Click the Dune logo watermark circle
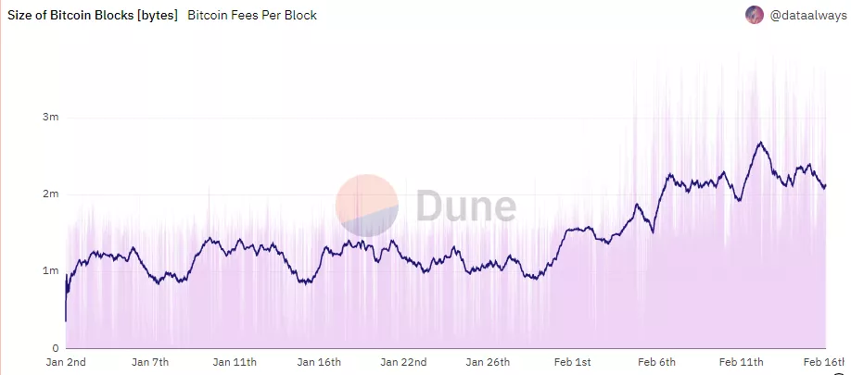 pos(366,205)
